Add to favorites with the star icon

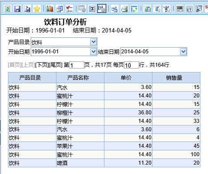[37, 9]
